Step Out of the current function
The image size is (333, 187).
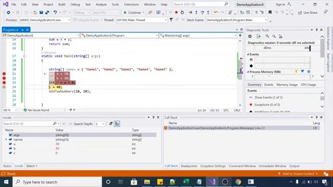[x=208, y=12]
